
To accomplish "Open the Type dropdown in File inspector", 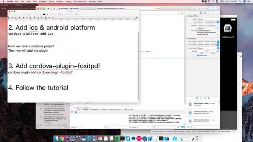I will click(x=208, y=22).
